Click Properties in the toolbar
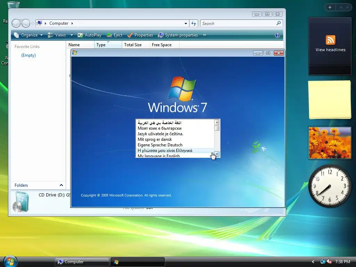Image resolution: width=356 pixels, height=267 pixels. click(x=140, y=35)
